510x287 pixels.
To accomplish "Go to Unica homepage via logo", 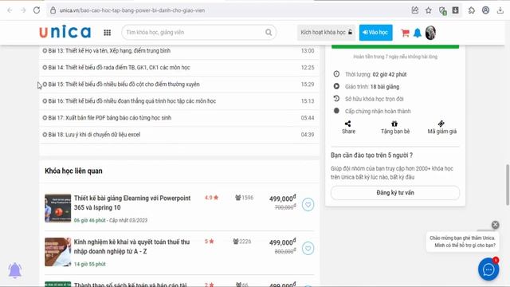I will [65, 32].
